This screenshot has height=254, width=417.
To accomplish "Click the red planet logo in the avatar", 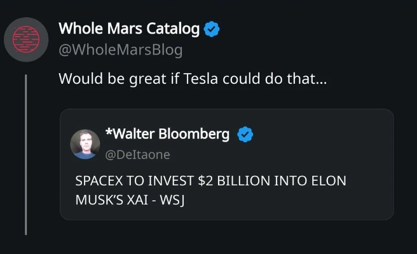I will tap(26, 39).
